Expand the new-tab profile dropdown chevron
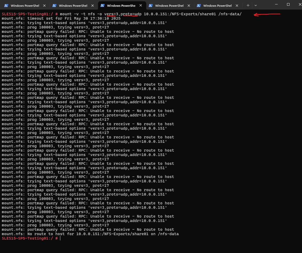 click(x=256, y=6)
